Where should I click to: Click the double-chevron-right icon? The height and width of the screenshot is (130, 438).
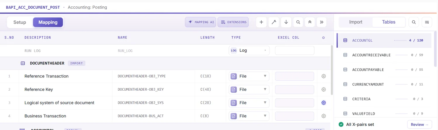coord(321,22)
